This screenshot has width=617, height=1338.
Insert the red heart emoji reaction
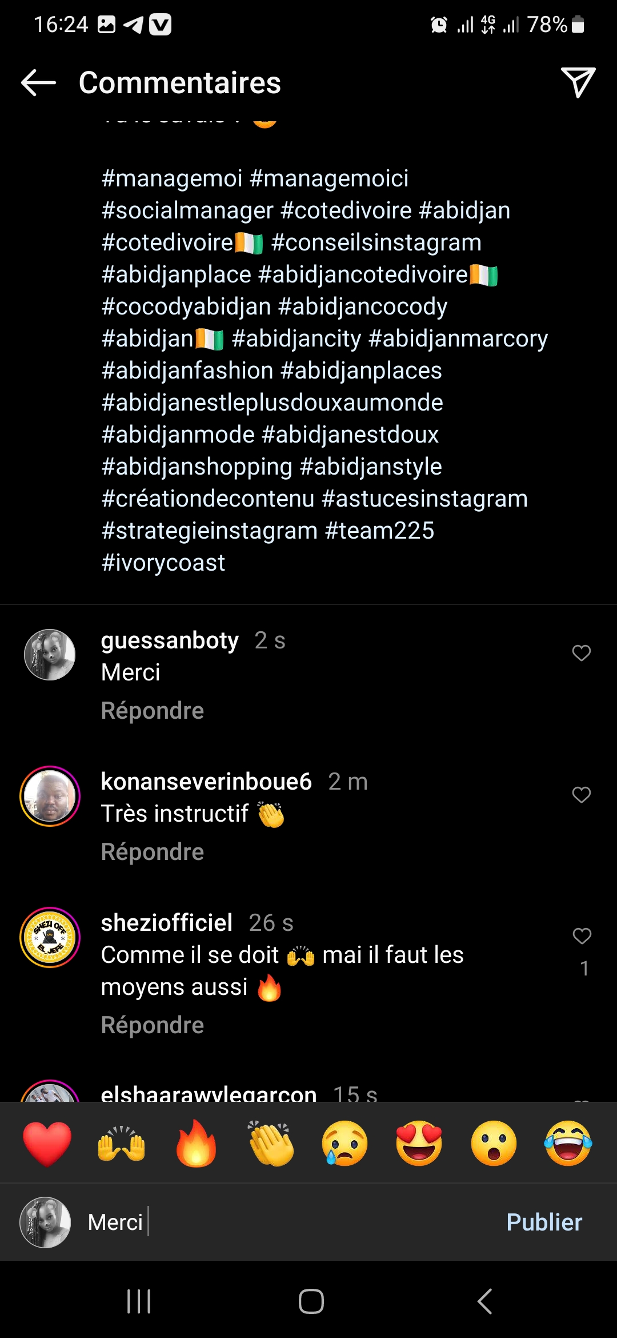tap(47, 1144)
